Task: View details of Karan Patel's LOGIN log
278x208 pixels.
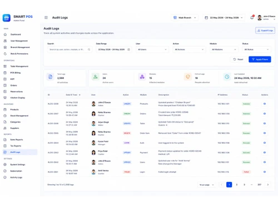Action: [x=265, y=143]
